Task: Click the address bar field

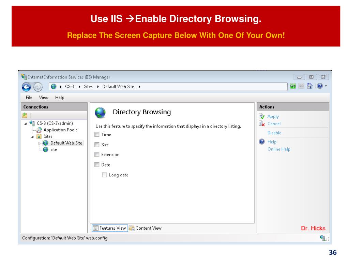Action: tap(168, 87)
